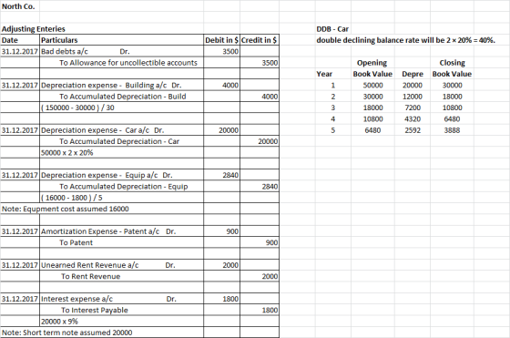The height and width of the screenshot is (338, 510).
Task: Select 'Note: Equpment cost assumed 16000' cell
Action: 65,209
